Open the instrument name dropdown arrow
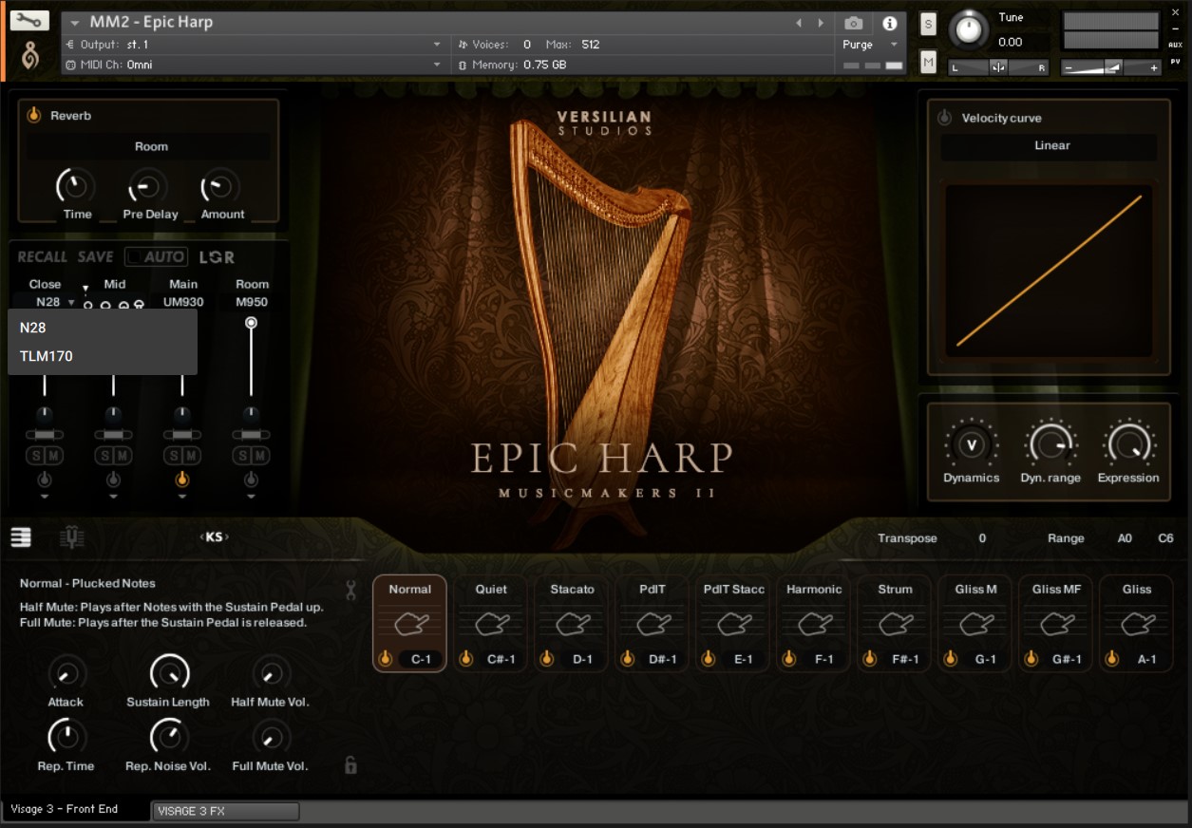The height and width of the screenshot is (828, 1192). point(74,23)
